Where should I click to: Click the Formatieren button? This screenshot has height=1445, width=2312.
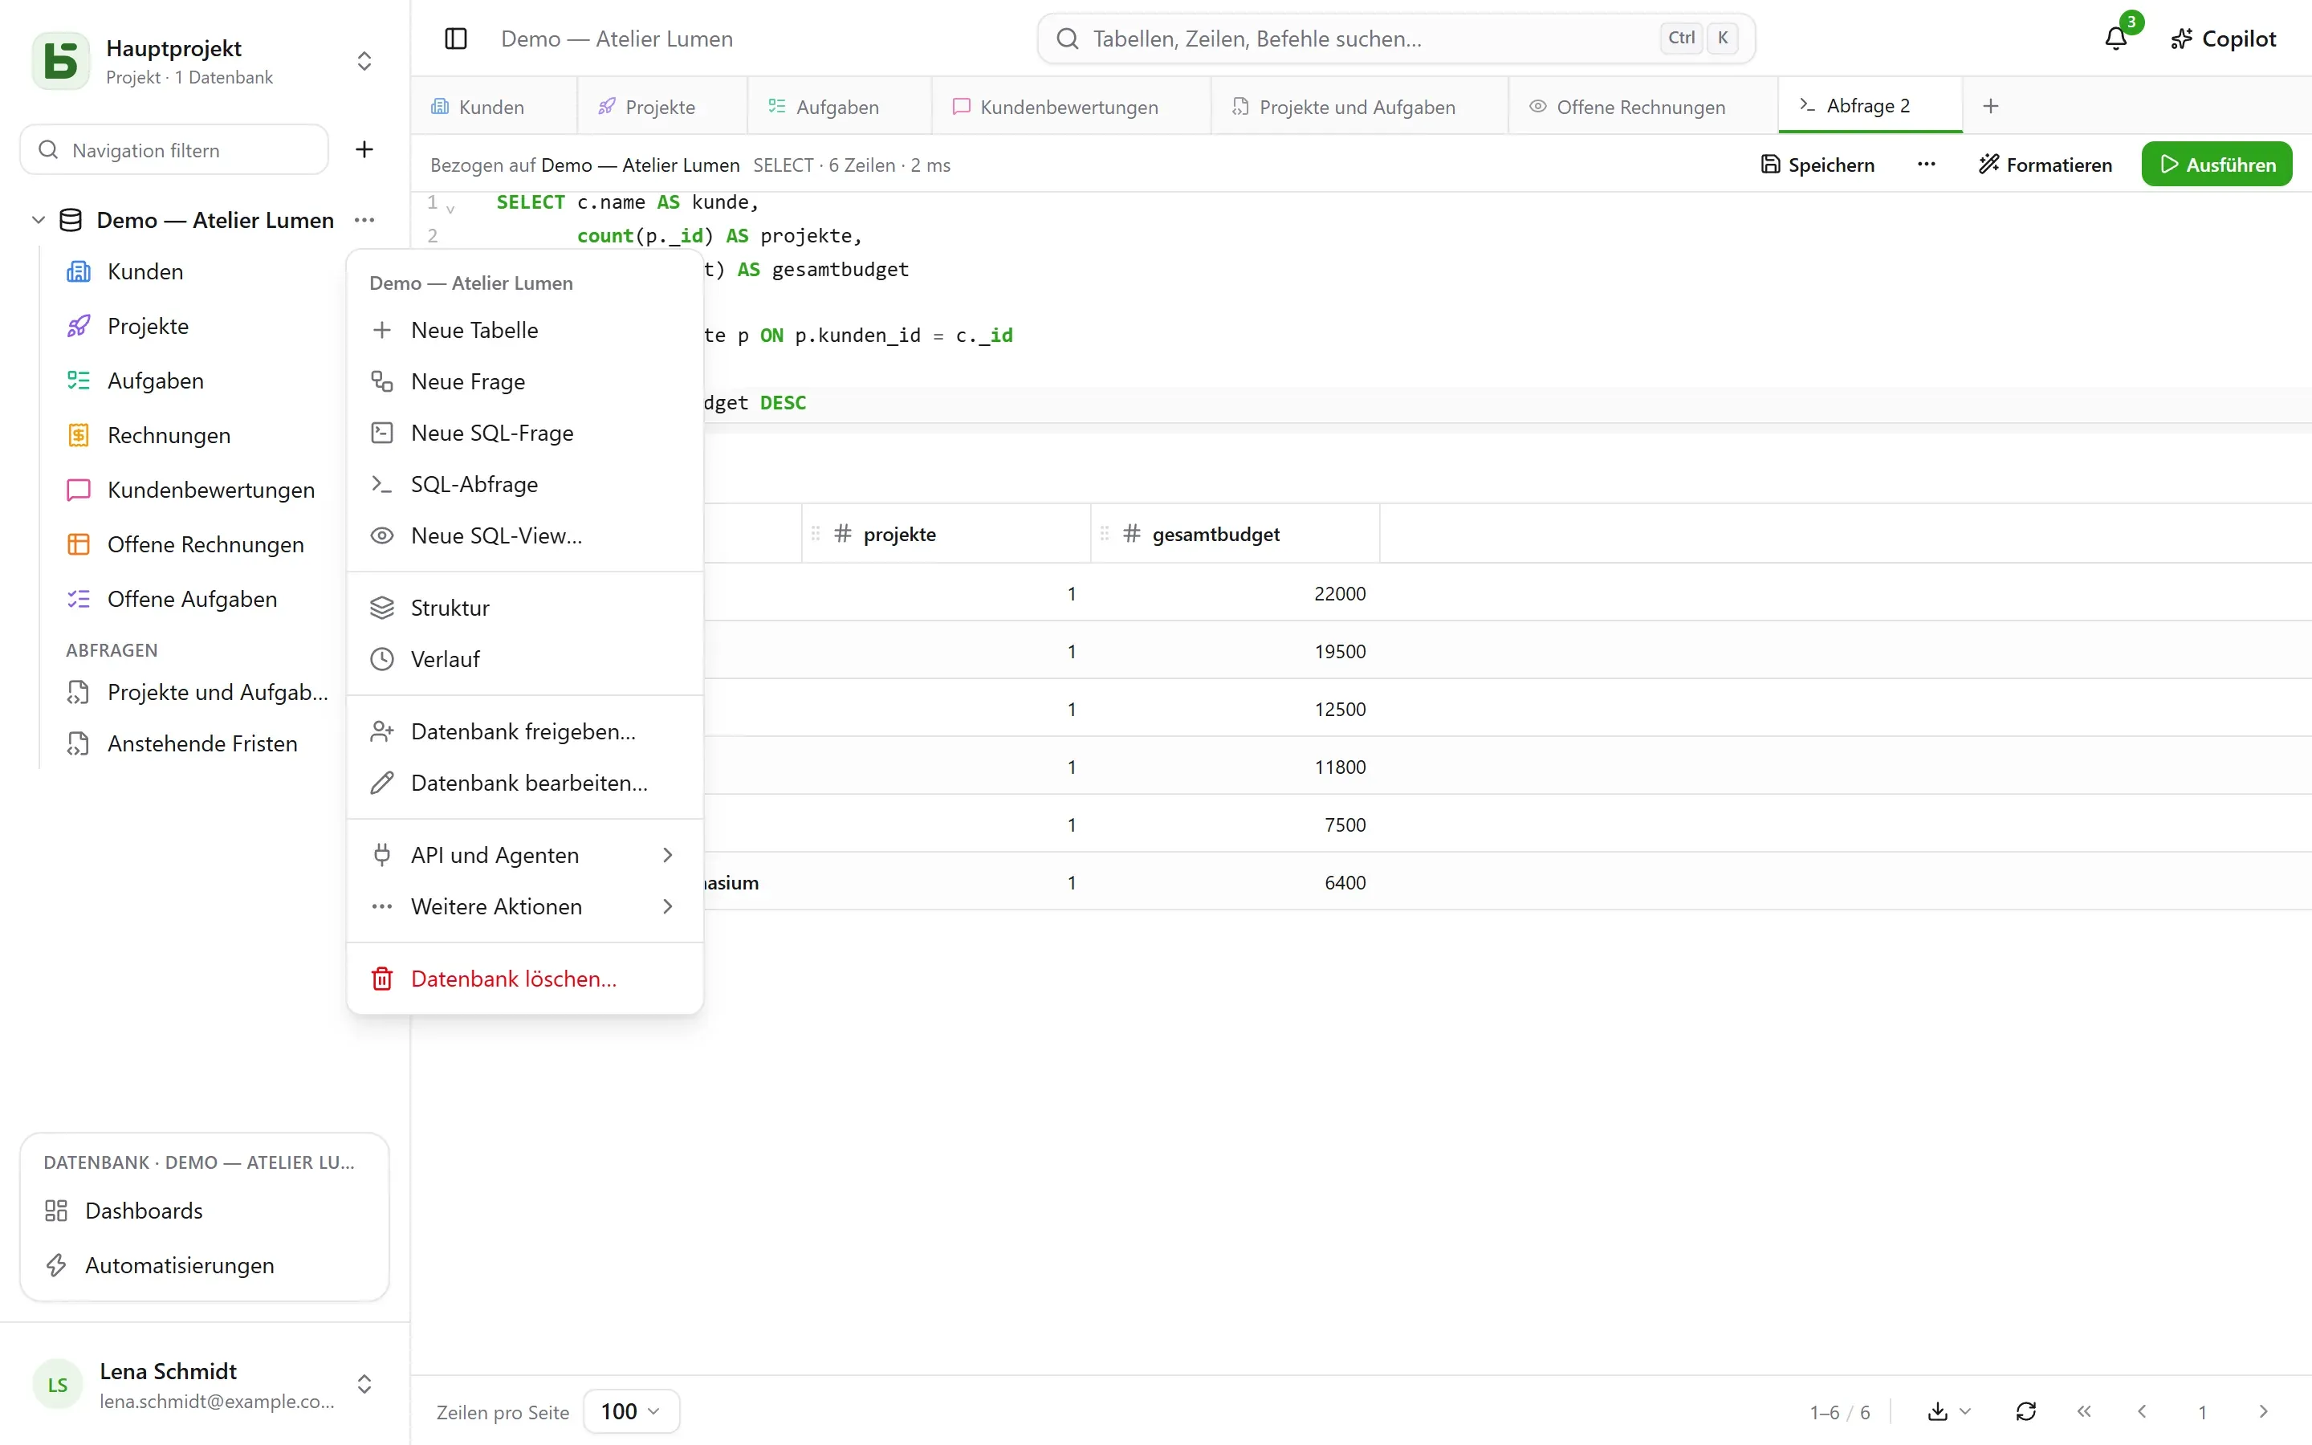click(x=2045, y=165)
